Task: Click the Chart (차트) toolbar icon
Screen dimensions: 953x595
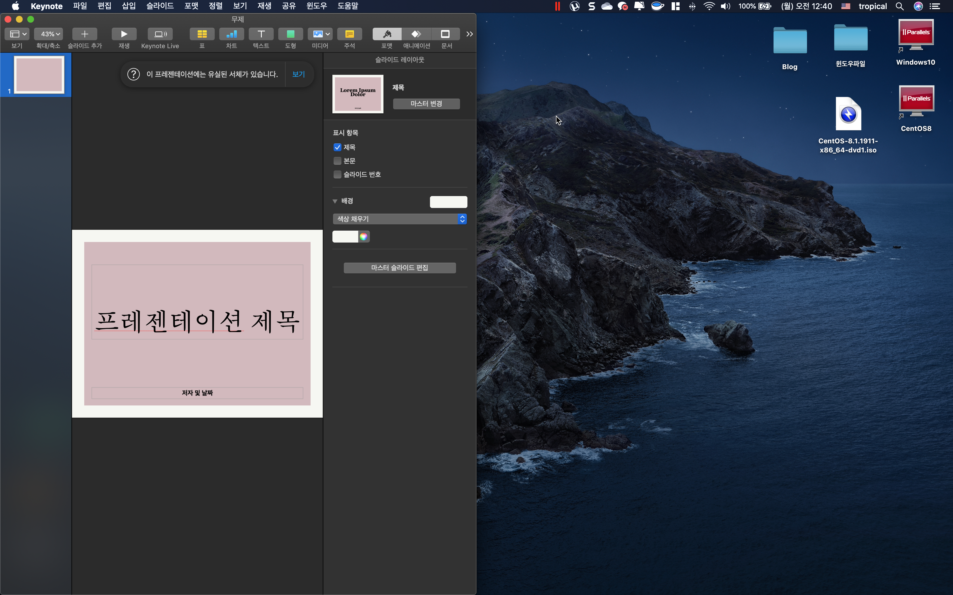Action: (231, 34)
